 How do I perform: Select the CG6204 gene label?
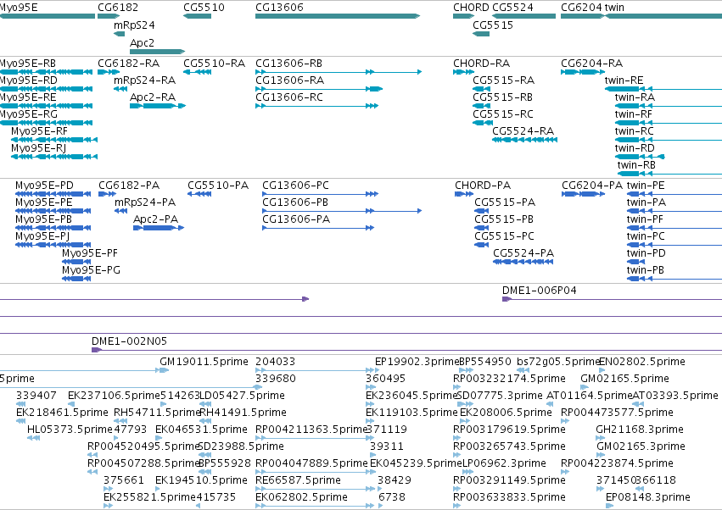581,8
